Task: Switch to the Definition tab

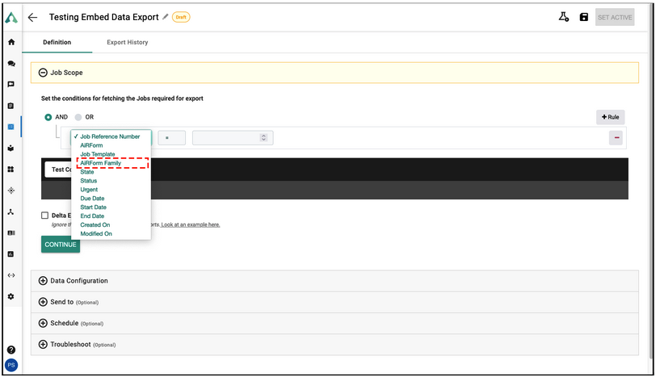Action: [x=57, y=42]
